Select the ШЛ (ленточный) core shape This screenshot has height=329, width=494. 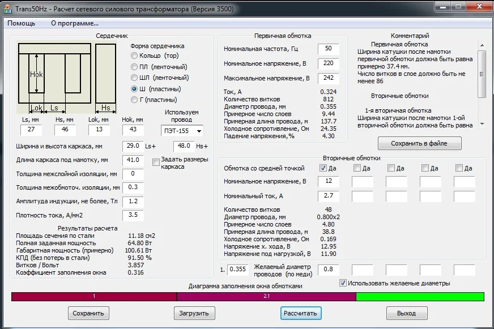coord(134,78)
